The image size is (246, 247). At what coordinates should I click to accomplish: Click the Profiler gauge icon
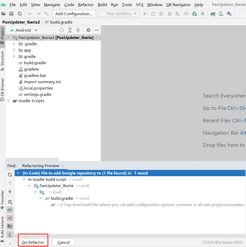[186, 14]
